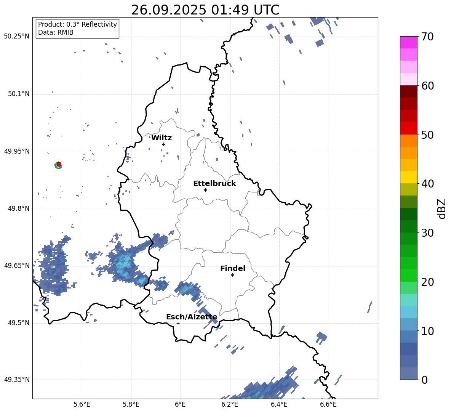Click the 50 colorbar tick label

[427, 135]
